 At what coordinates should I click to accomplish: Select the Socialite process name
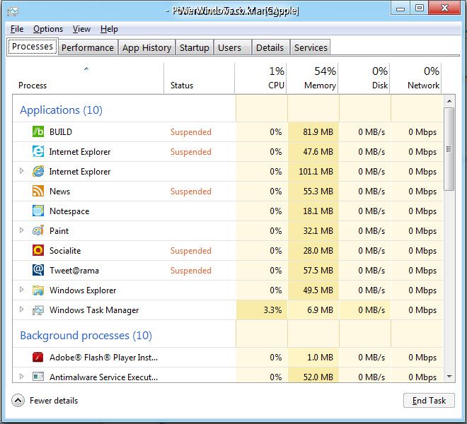[x=65, y=251]
